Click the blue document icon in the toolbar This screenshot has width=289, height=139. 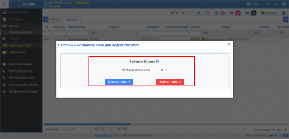[284, 13]
